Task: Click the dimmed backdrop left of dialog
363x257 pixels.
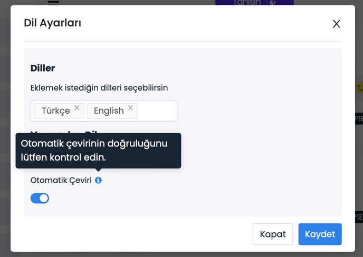Action: tap(5, 132)
